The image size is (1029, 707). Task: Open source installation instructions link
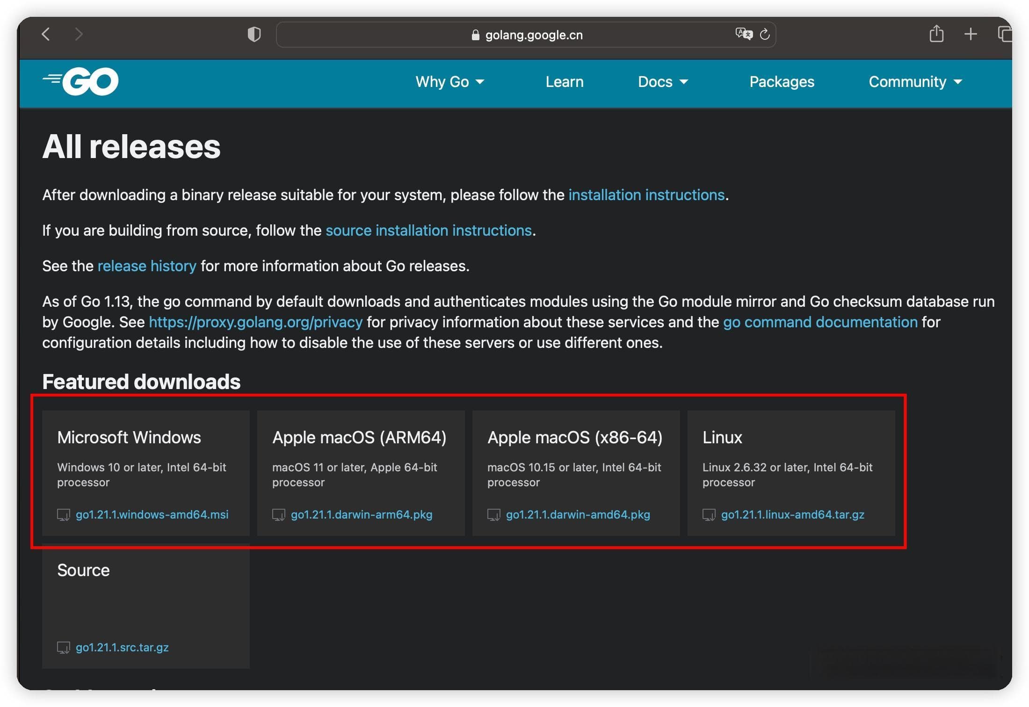point(428,231)
